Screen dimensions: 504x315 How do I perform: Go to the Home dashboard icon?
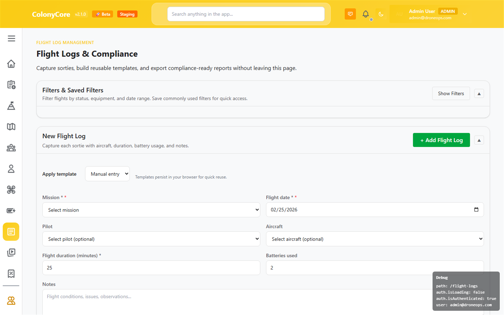11,64
